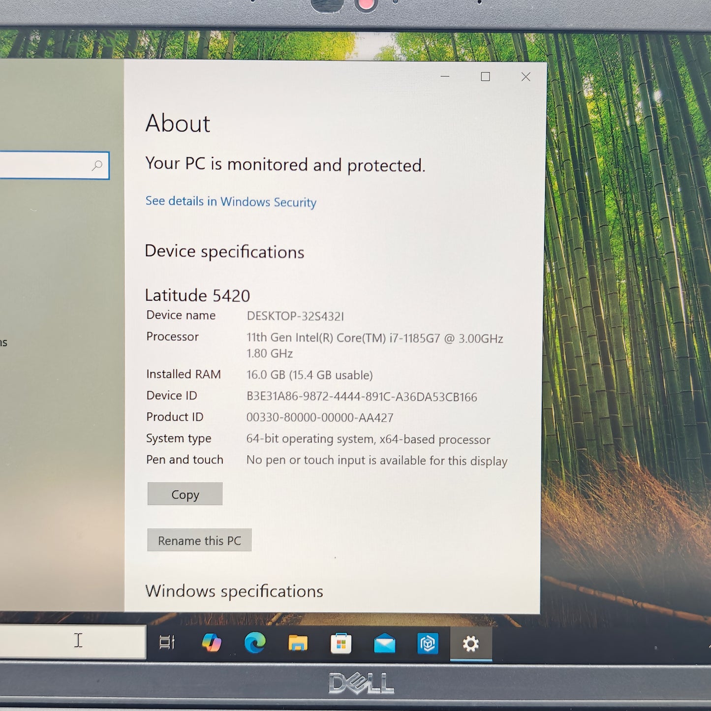The height and width of the screenshot is (711, 711).
Task: Click the DESKTOP-32S432I device name value
Action: pos(295,316)
